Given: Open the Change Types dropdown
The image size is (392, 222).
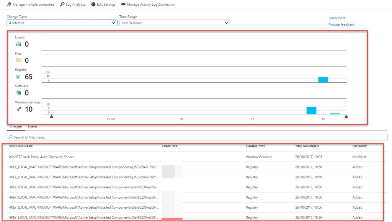Looking at the screenshot, I should [61, 23].
